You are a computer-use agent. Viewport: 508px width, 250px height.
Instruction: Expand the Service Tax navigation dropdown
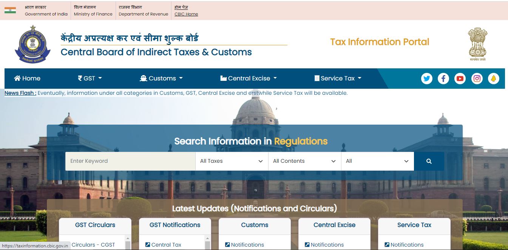[337, 78]
